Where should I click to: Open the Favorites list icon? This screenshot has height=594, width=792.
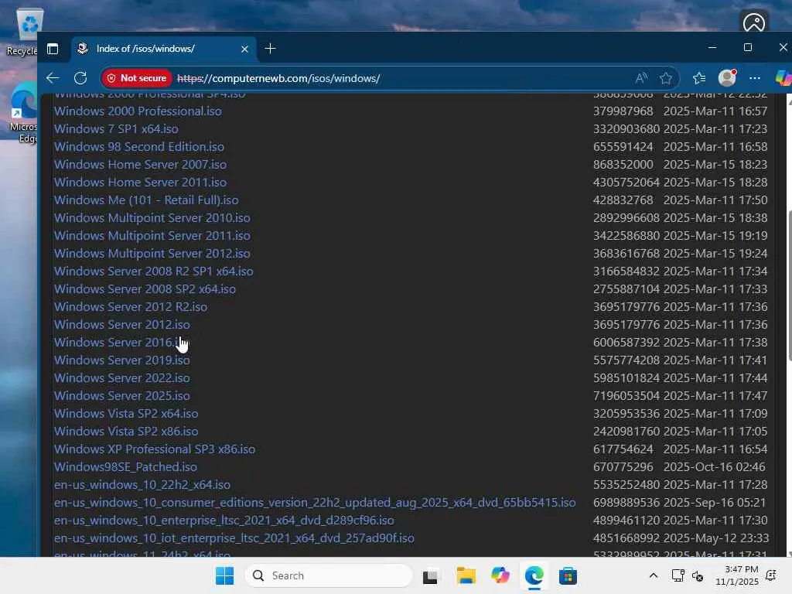[x=699, y=78]
